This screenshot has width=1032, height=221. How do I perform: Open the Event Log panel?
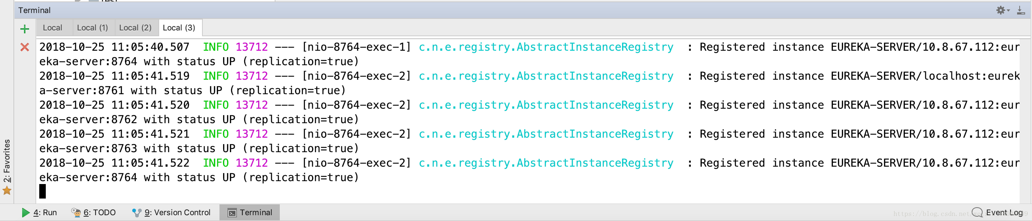coord(998,213)
